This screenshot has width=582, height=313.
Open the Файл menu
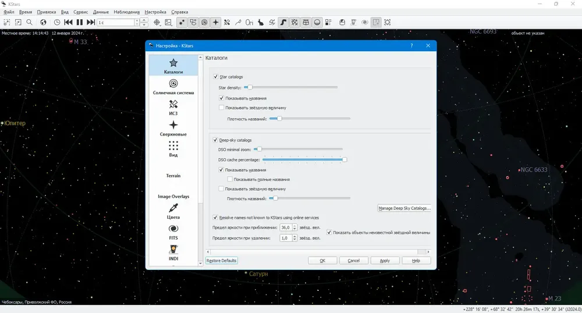pos(9,12)
